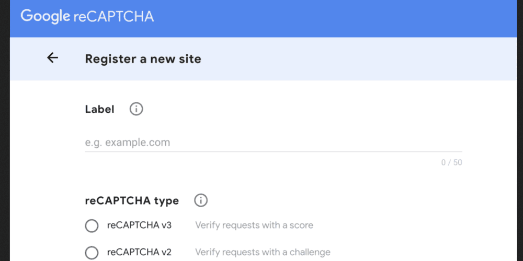Click "Verify requests with a score" description
The height and width of the screenshot is (261, 523).
[254, 226]
